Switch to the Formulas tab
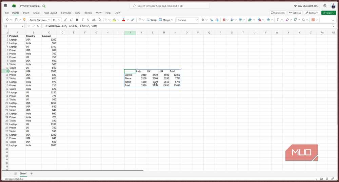This screenshot has width=339, height=182. point(66,13)
